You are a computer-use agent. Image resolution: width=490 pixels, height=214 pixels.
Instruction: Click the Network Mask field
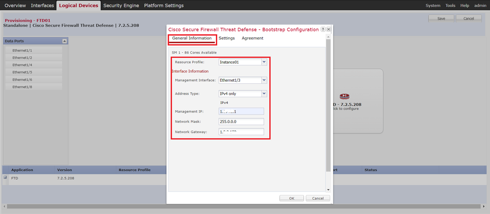pyautogui.click(x=241, y=121)
